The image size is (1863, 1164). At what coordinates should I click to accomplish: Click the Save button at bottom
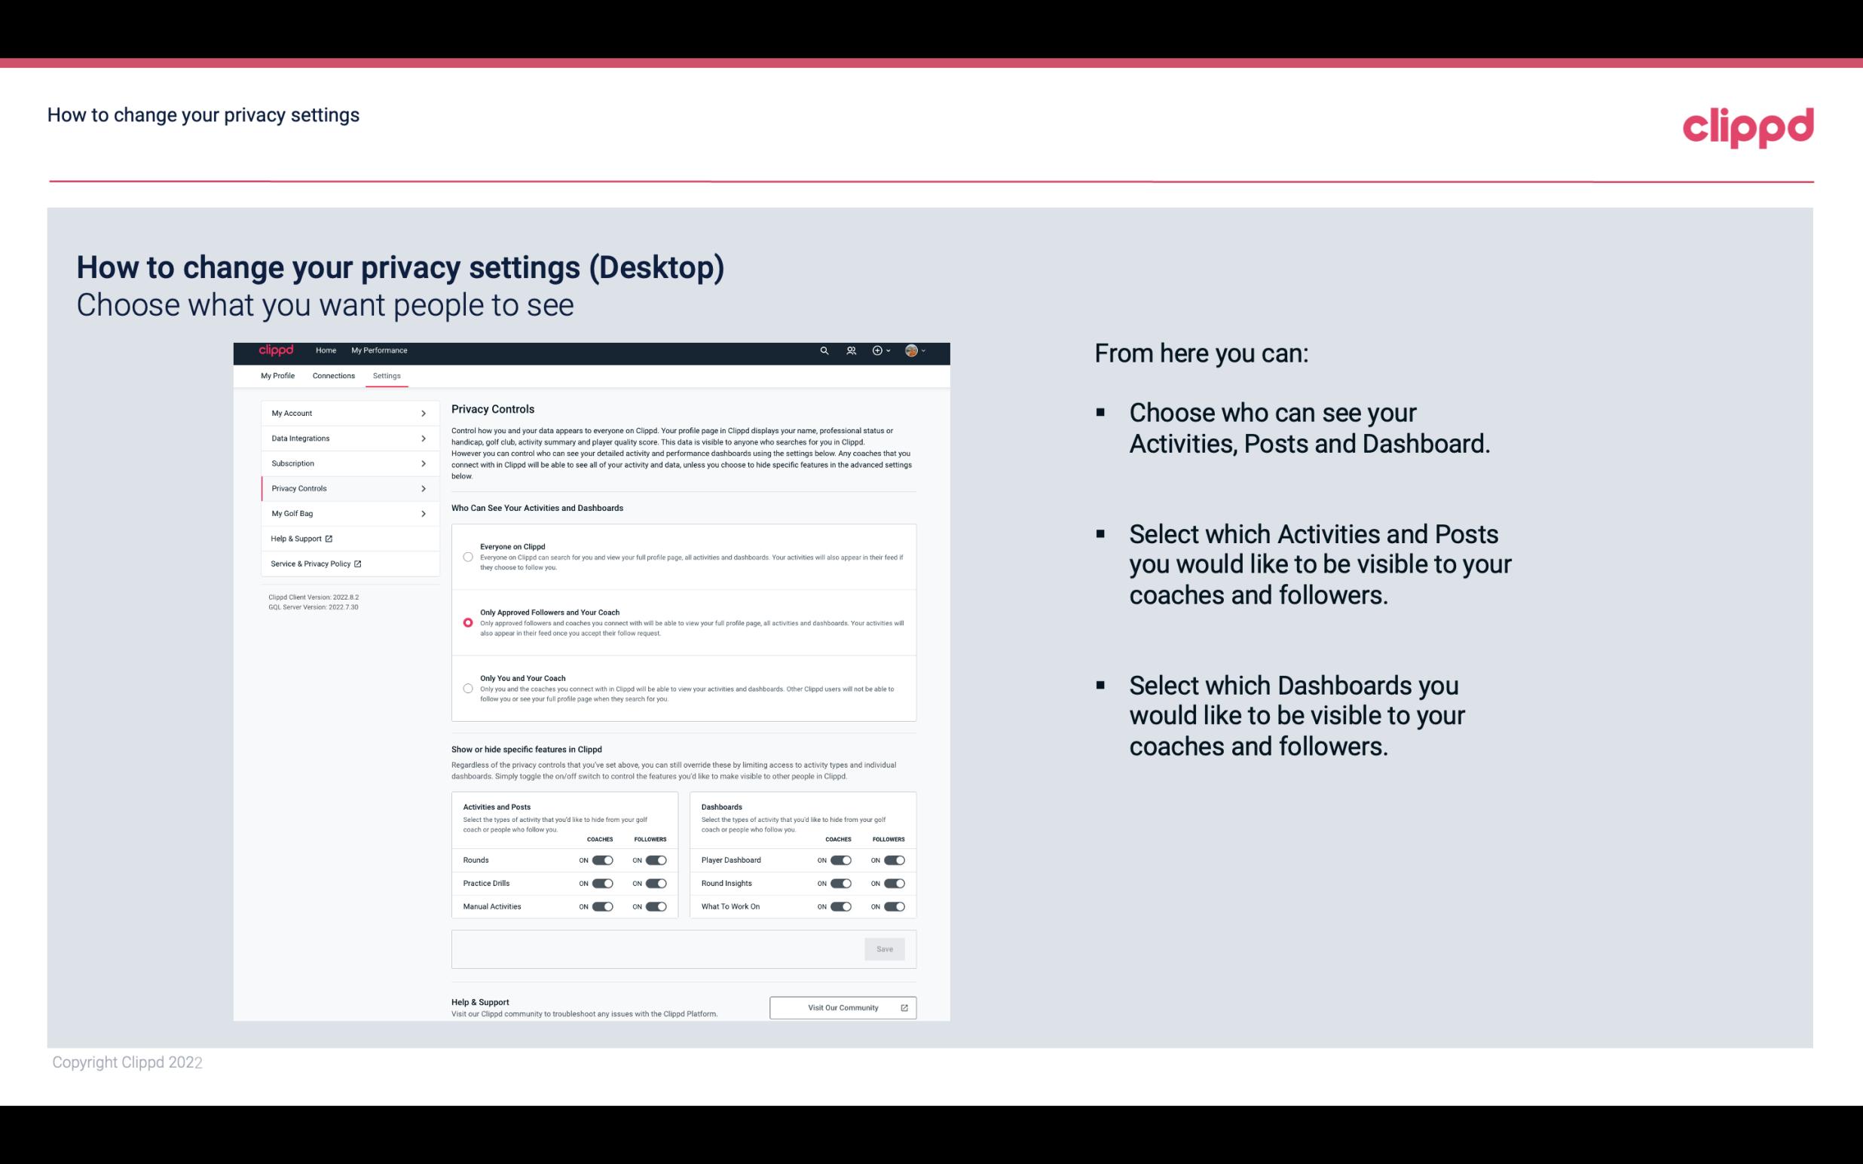pos(886,948)
